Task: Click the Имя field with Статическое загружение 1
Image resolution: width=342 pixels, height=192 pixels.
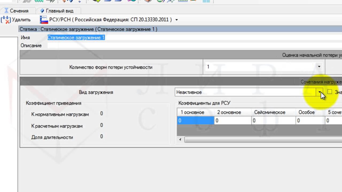Action: (195, 38)
